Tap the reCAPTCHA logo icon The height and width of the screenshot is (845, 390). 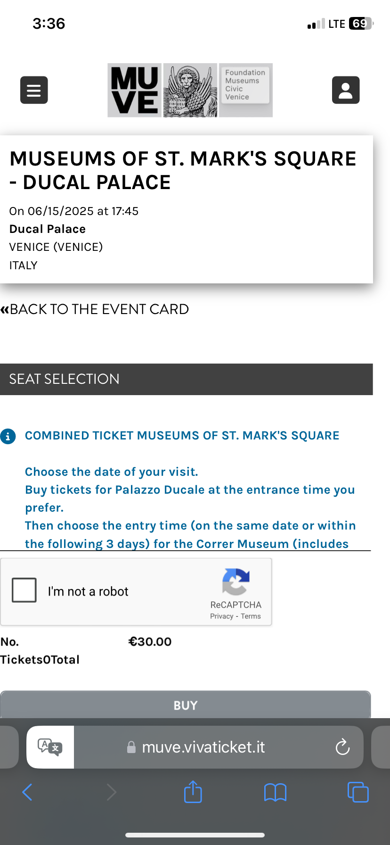(x=236, y=581)
